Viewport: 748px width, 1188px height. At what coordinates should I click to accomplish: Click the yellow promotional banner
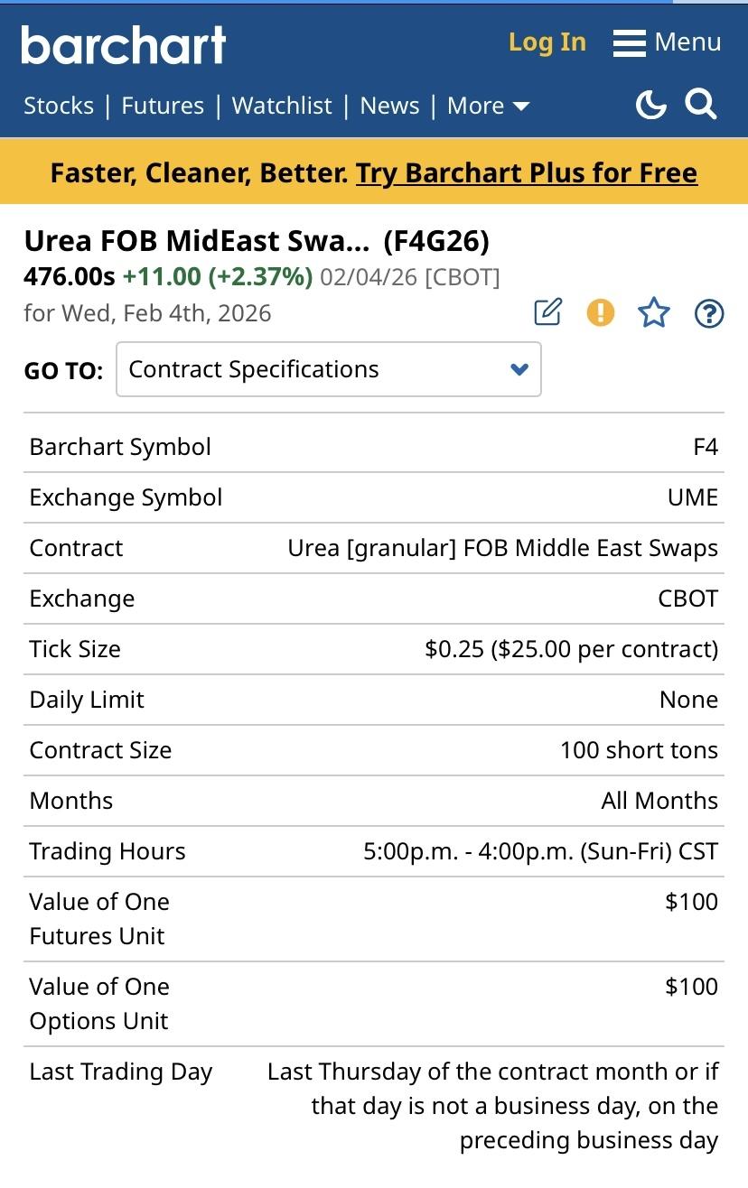click(x=181, y=172)
